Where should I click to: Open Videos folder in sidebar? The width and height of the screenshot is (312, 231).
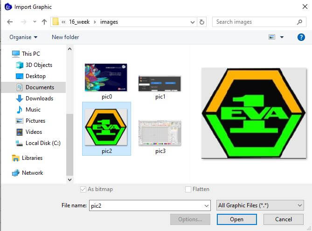[x=29, y=132]
